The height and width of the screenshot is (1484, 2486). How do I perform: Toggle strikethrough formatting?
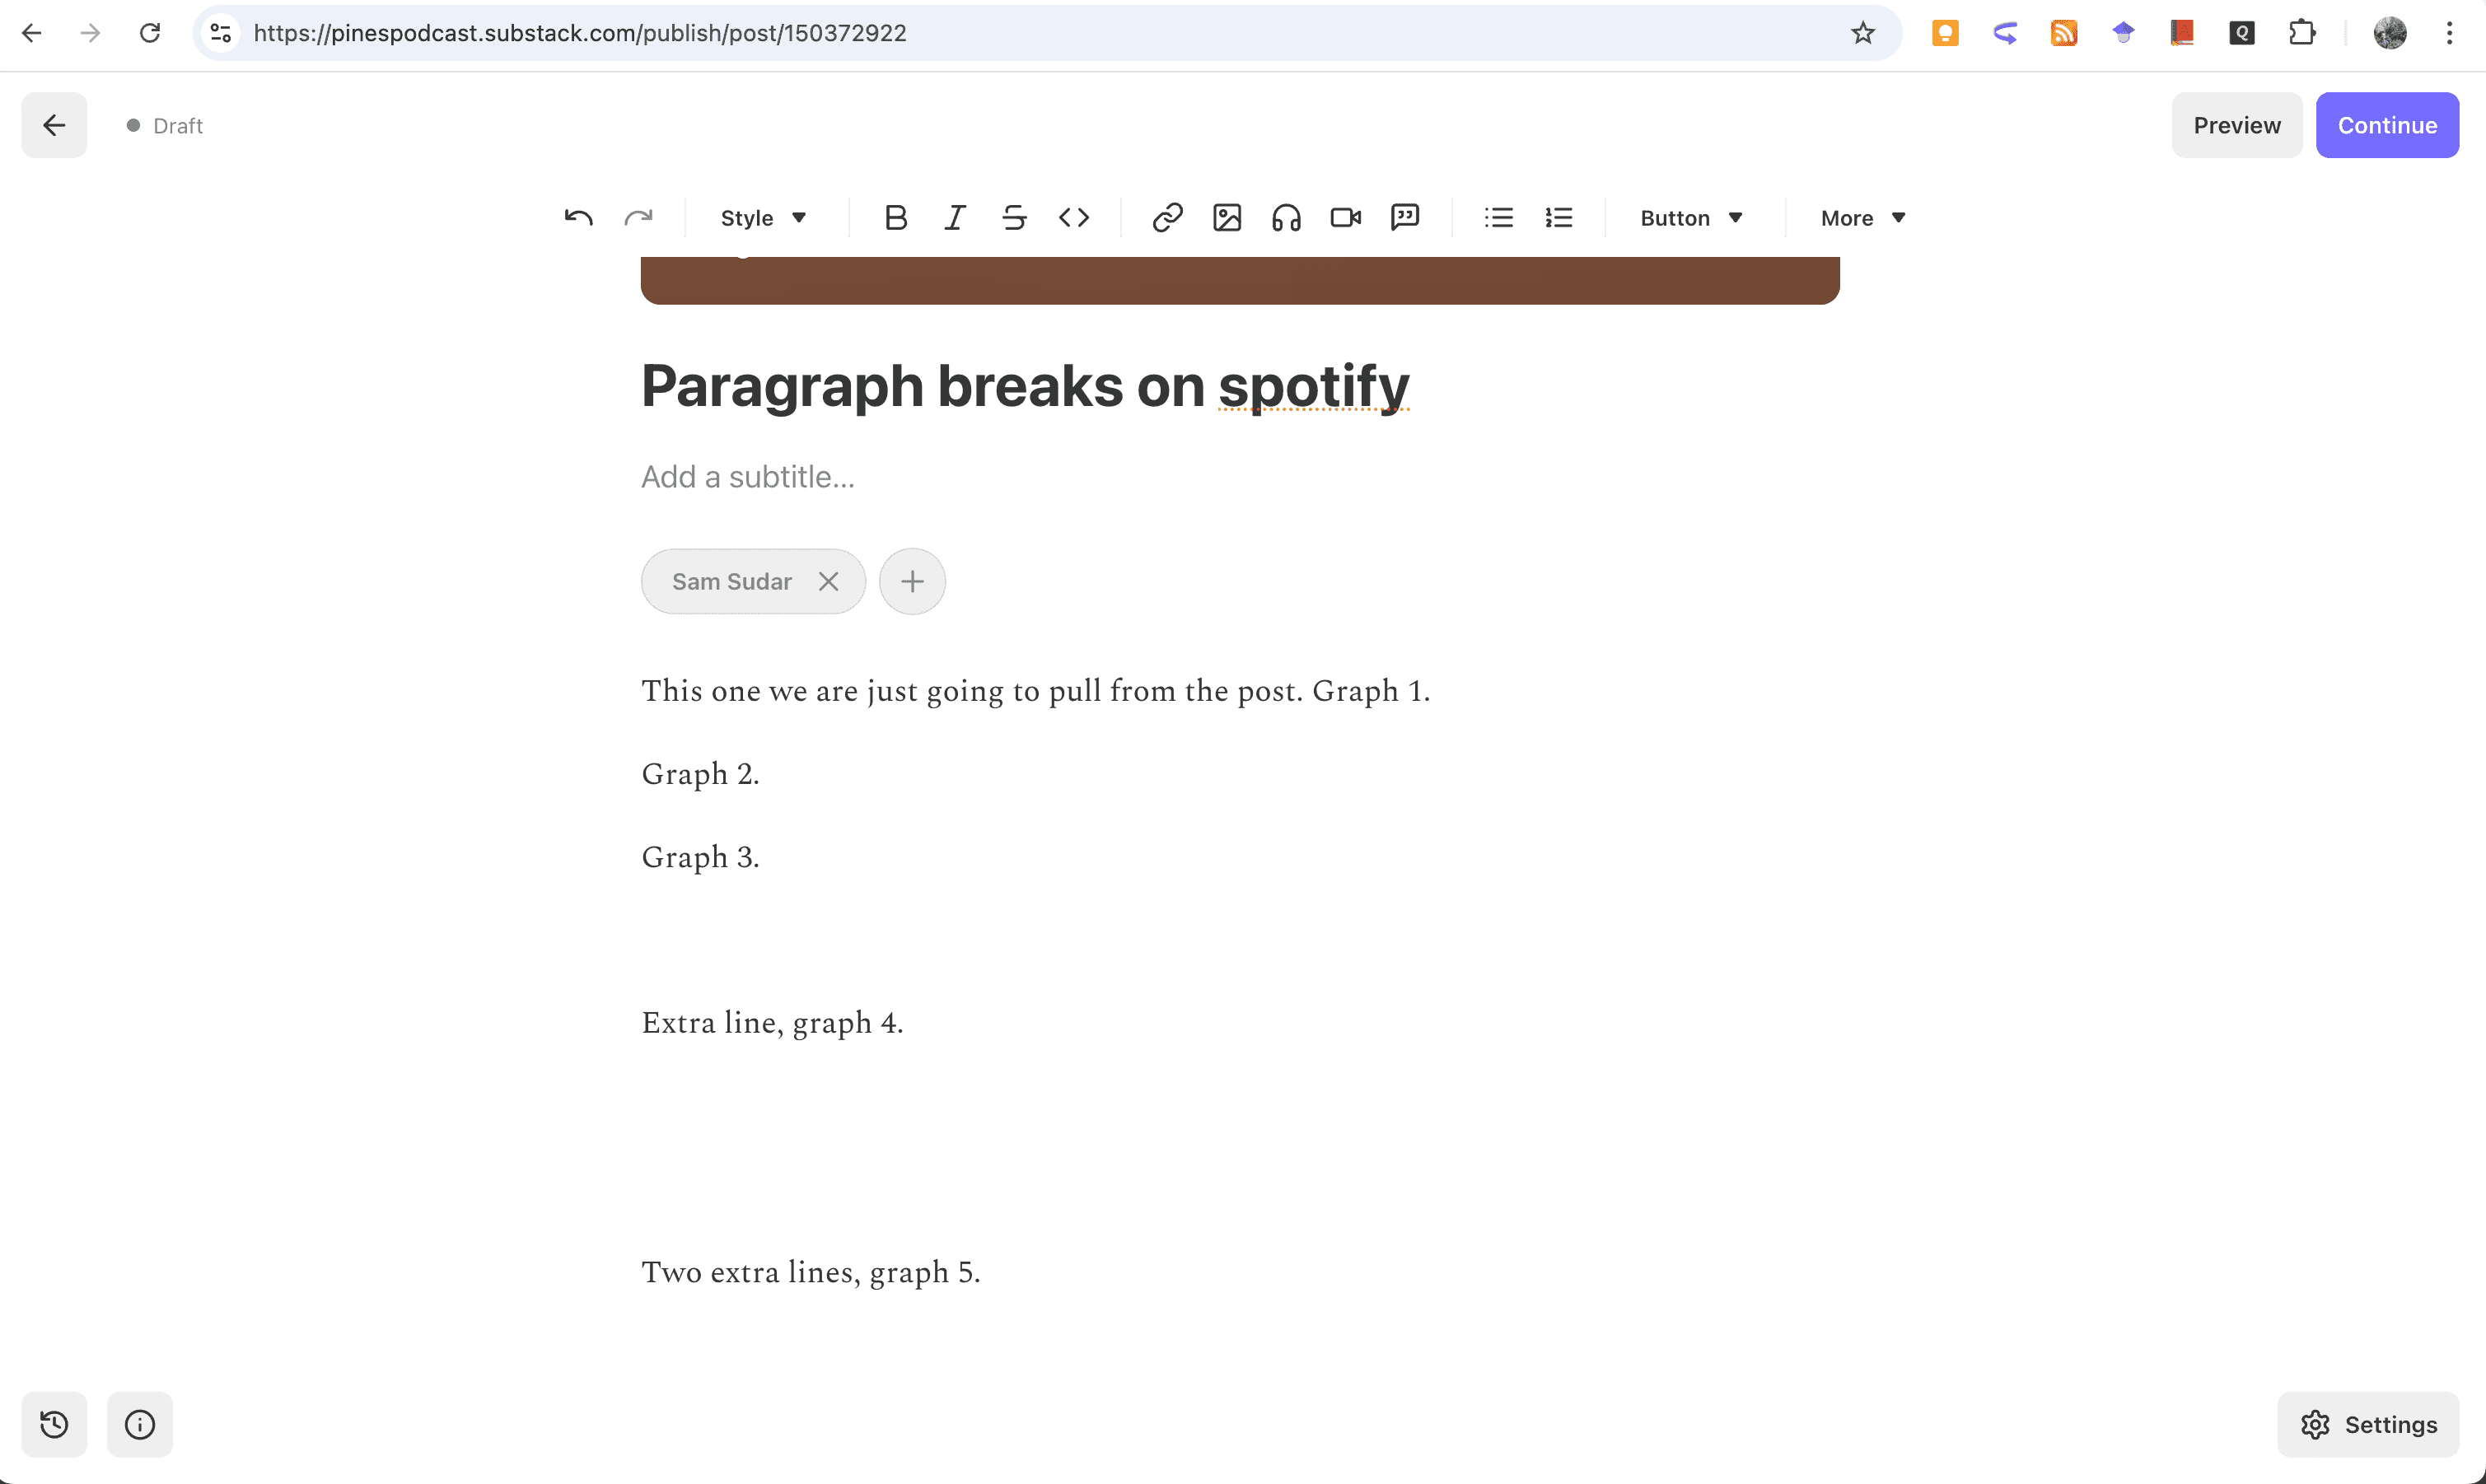coord(1014,218)
